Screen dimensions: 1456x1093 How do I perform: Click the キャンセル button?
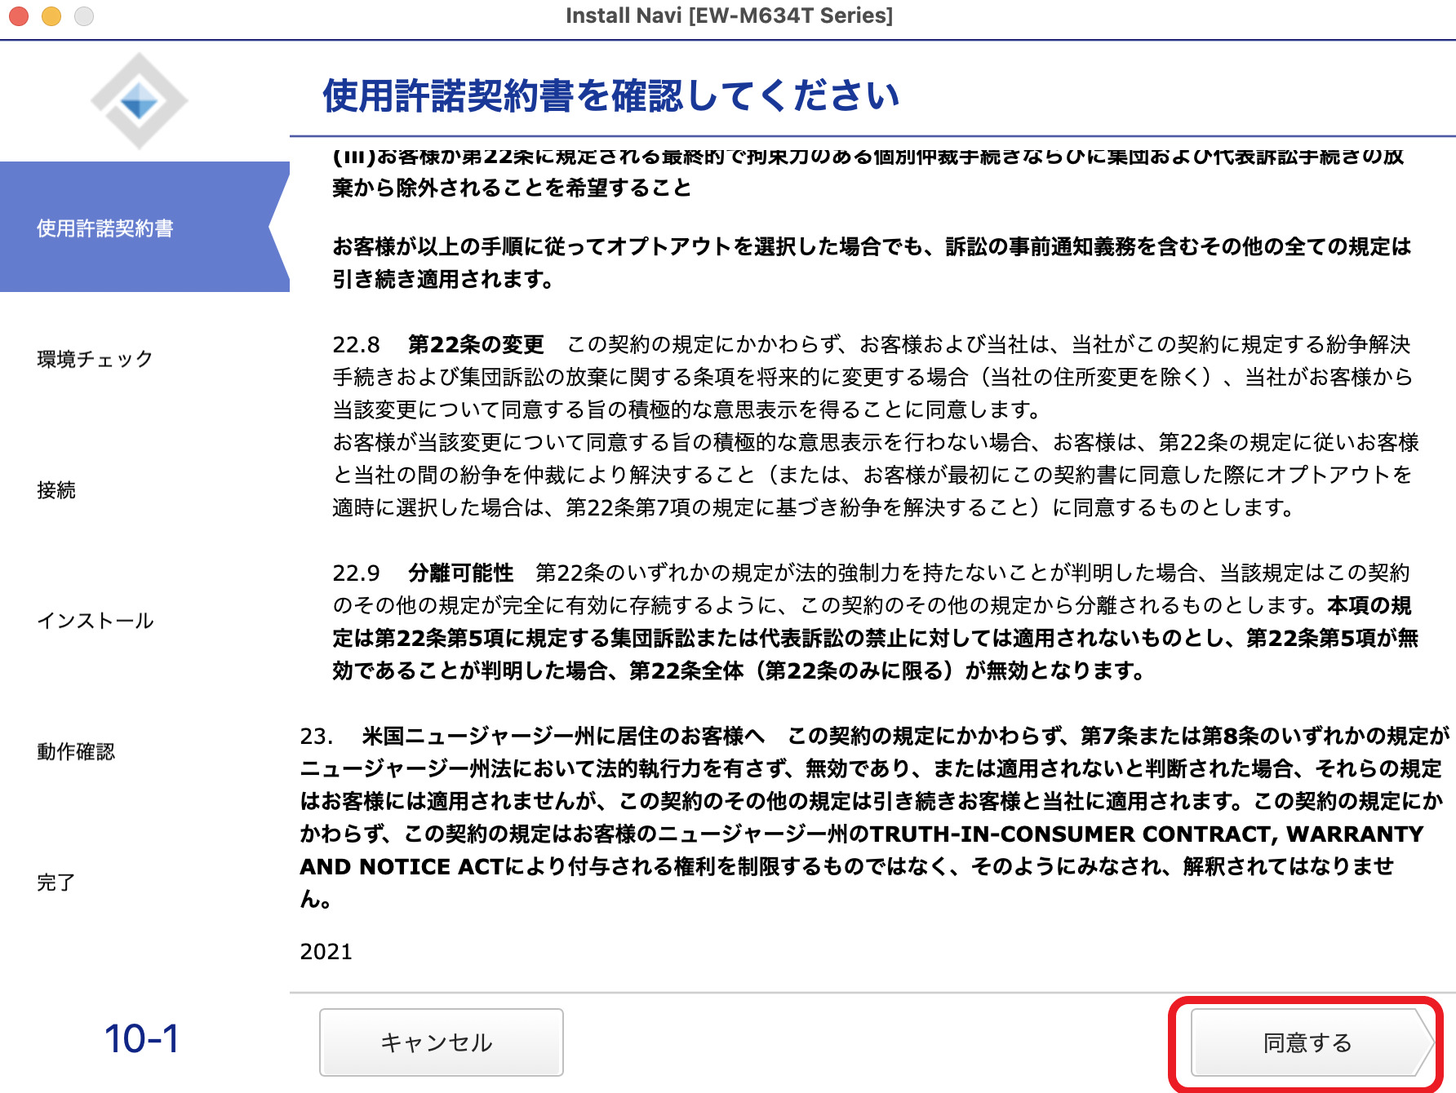[x=441, y=1042]
